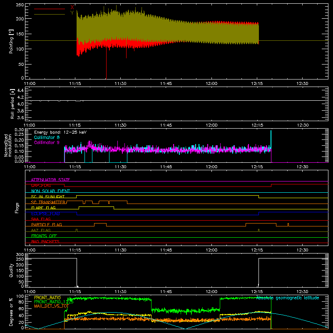Click 'Absolute geomagnetic latitude' legend text
333x333 pixels.
pyautogui.click(x=288, y=298)
